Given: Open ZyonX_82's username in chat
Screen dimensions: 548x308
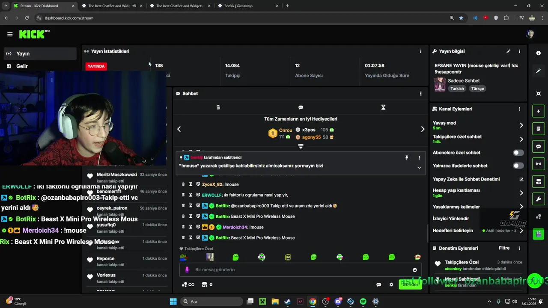Looking at the screenshot, I should coord(212,184).
